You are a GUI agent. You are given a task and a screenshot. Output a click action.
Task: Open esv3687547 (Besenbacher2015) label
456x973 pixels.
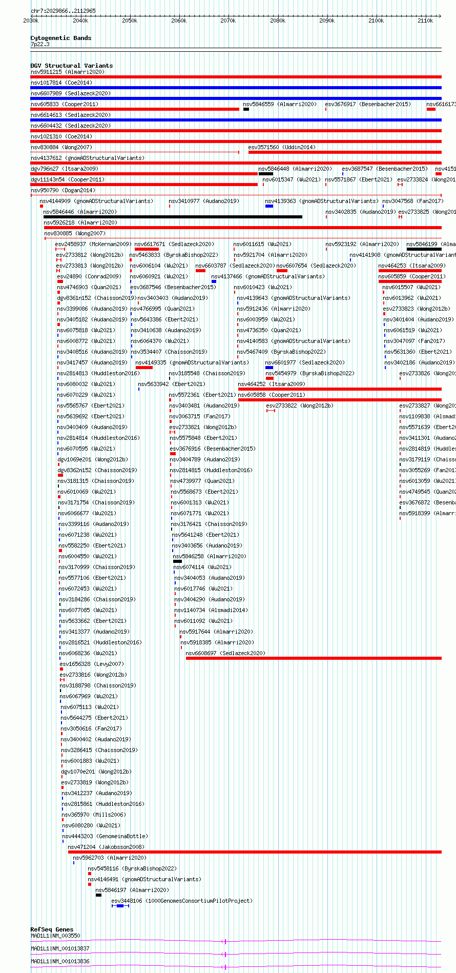coord(385,169)
